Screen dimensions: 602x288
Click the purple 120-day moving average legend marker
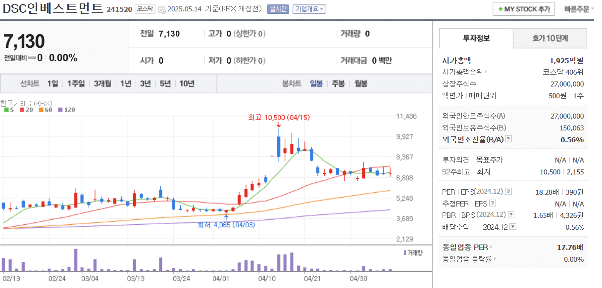pyautogui.click(x=60, y=110)
